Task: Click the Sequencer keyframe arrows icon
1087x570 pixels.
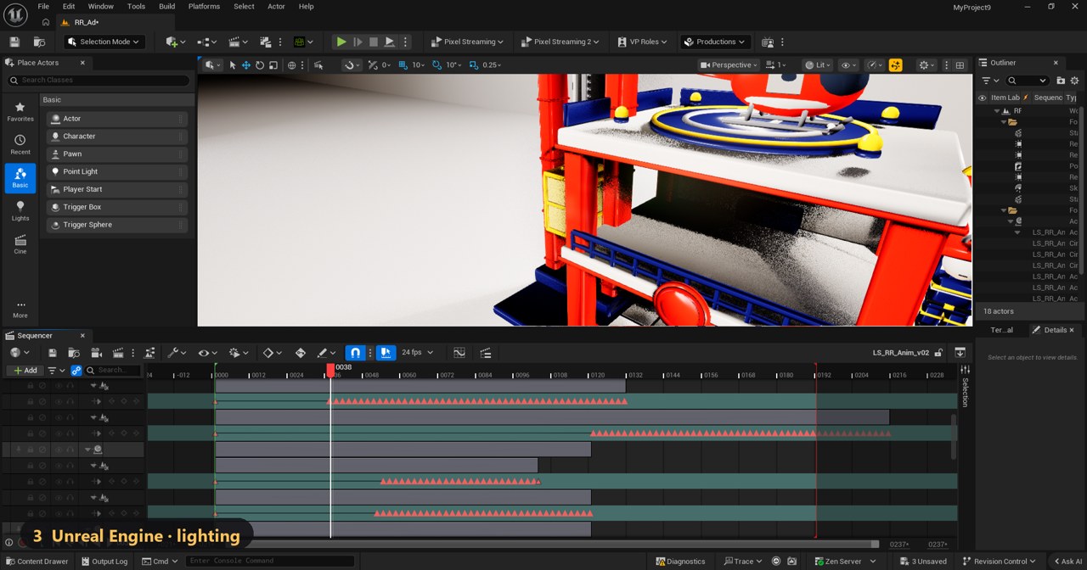Action: 300,353
